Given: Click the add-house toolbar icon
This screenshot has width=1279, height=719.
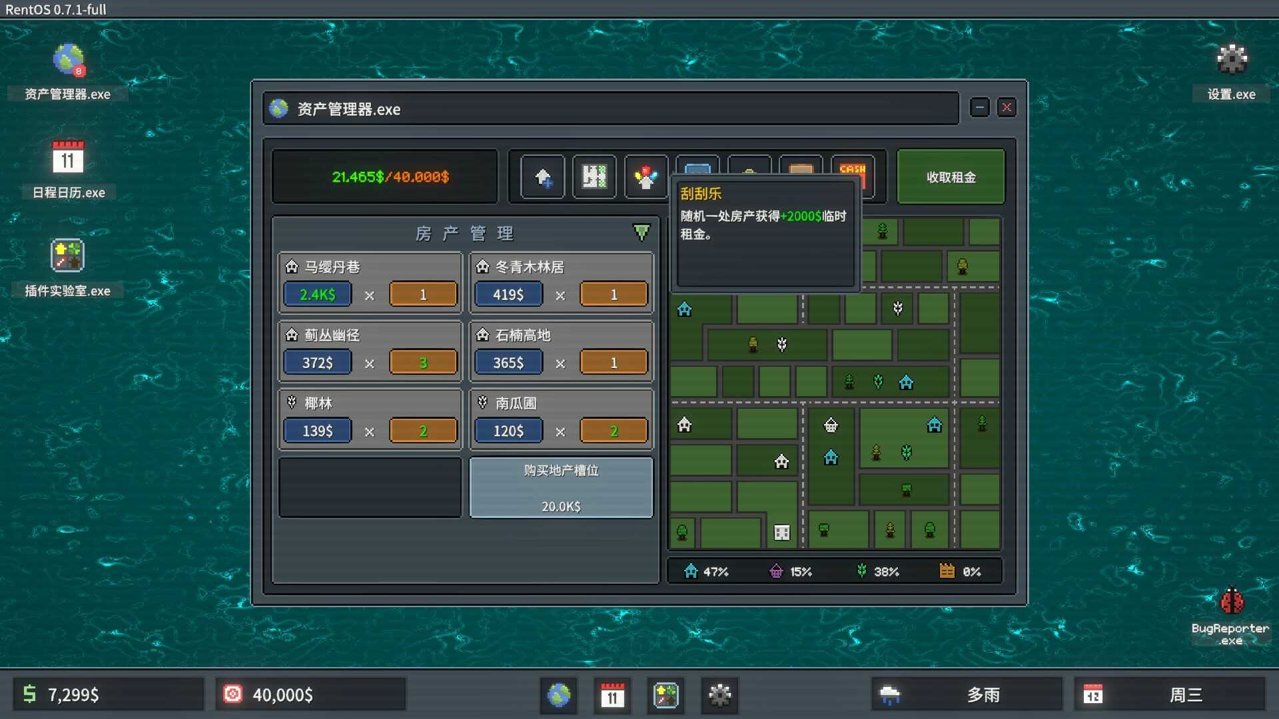Looking at the screenshot, I should pos(542,177).
